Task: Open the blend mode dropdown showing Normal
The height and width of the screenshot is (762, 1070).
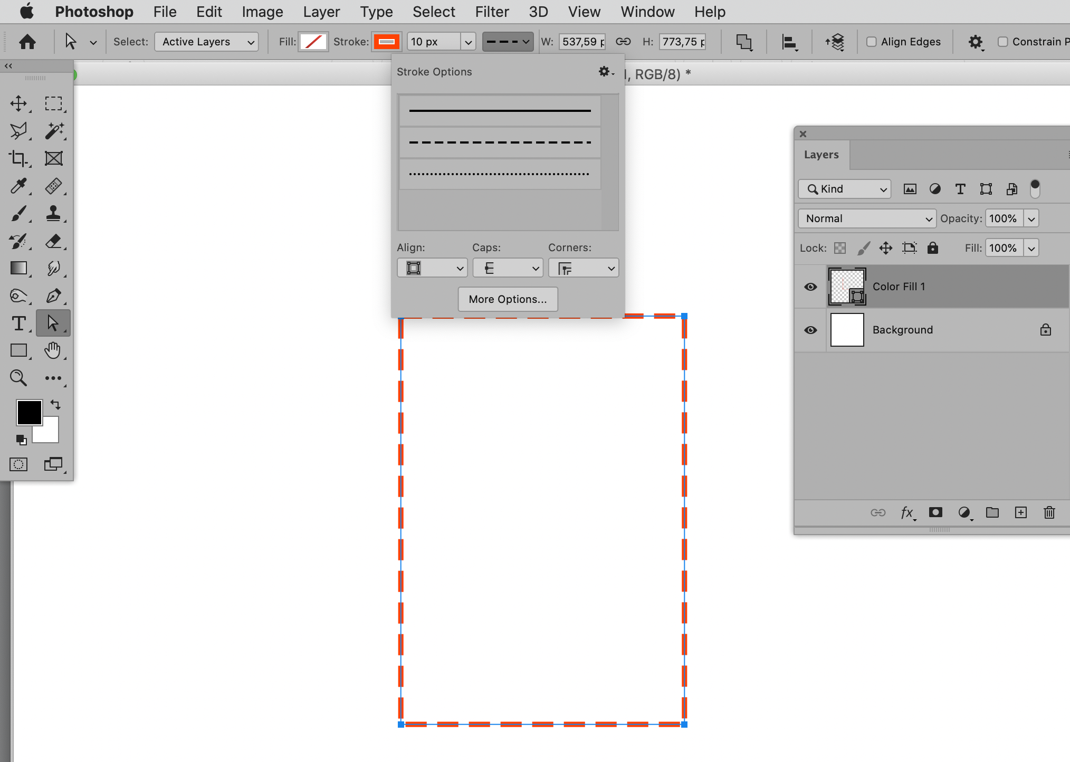Action: coord(866,218)
